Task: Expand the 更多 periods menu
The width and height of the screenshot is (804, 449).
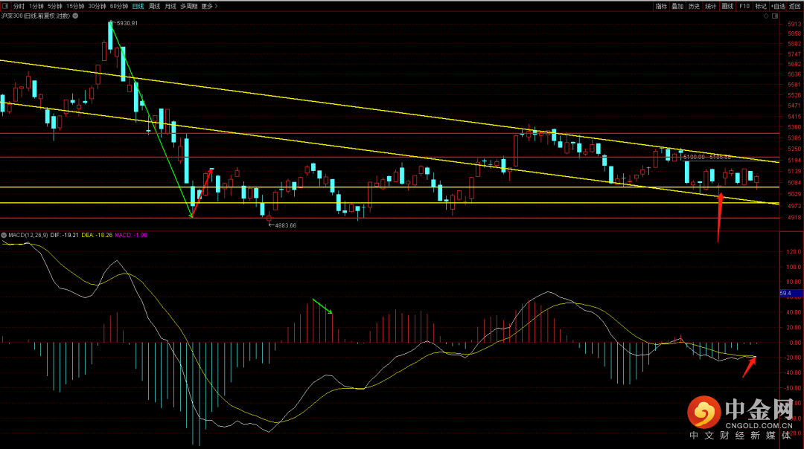Action: (x=208, y=6)
